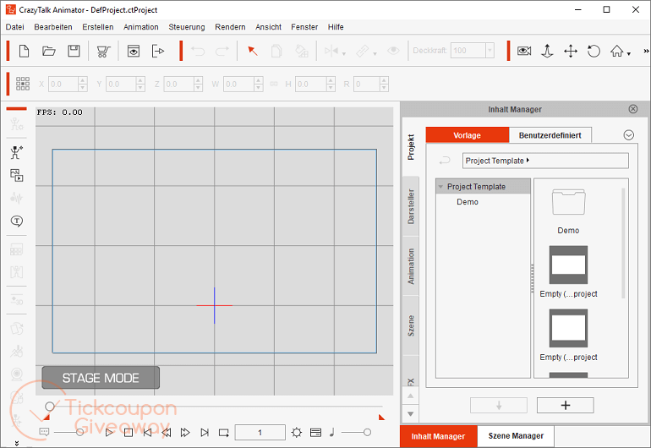
Task: Switch to the Vorlage tab
Action: tap(467, 135)
